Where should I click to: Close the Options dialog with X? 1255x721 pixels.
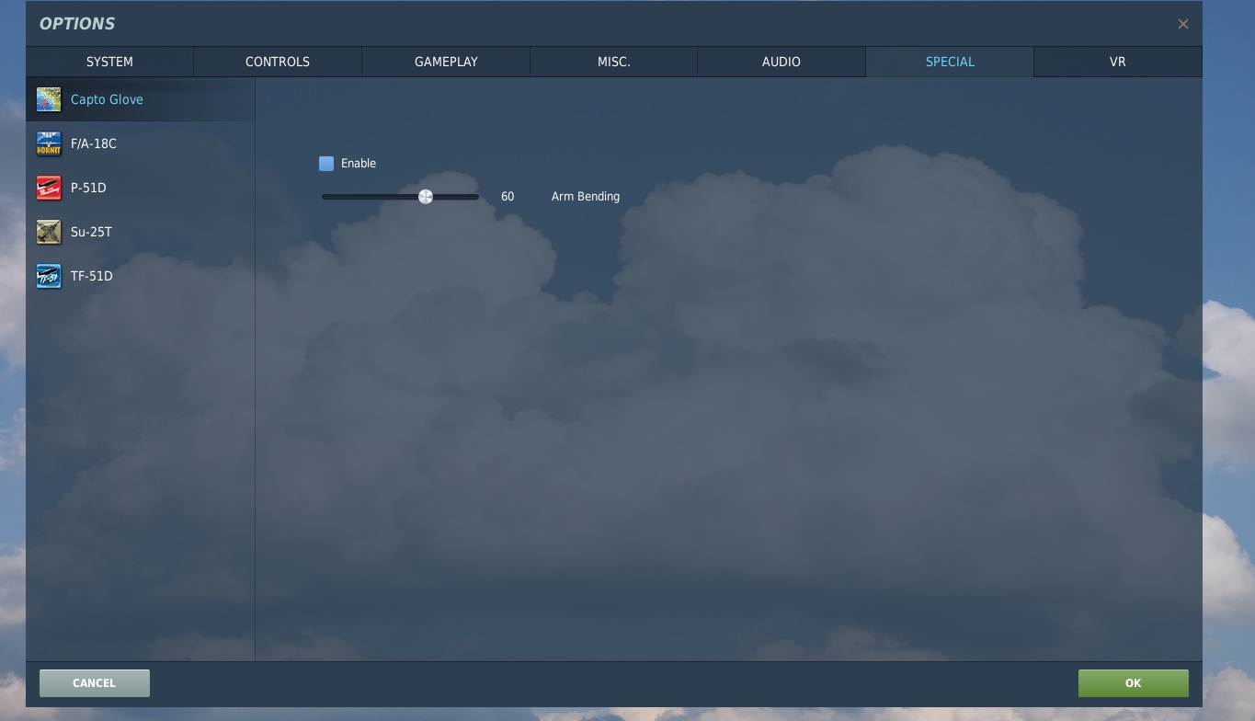pos(1183,24)
